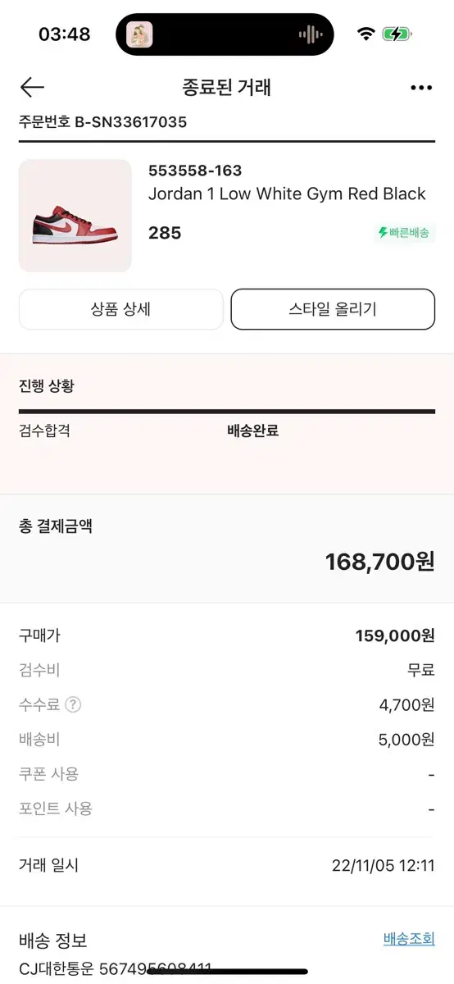454x984 pixels.
Task: Tap the battery charging icon
Action: pos(397,34)
